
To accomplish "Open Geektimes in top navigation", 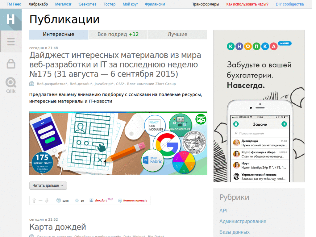I will [87, 4].
